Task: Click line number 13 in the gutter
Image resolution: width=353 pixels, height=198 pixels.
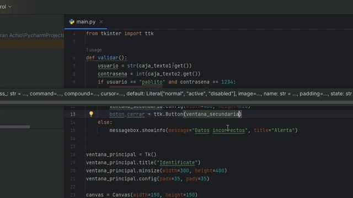Action: (73, 114)
